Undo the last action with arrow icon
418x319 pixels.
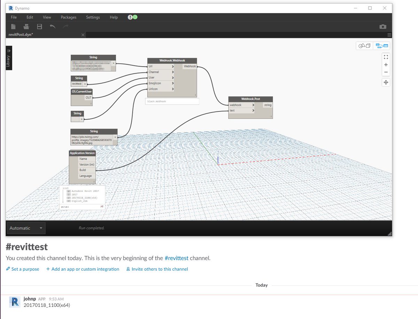53,27
